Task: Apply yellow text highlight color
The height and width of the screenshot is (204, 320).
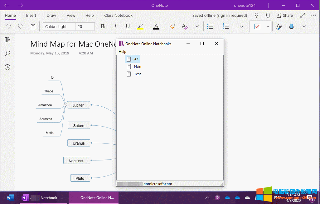Action: pos(140,26)
